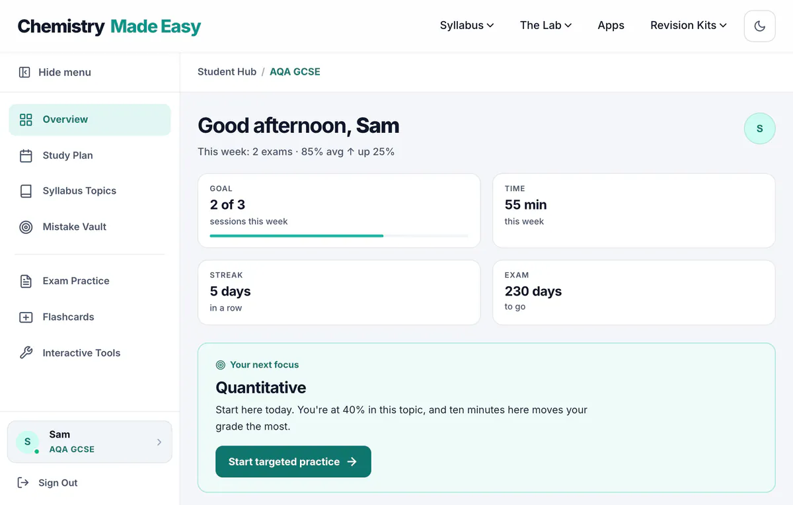The height and width of the screenshot is (505, 793).
Task: Open the Apps navigation item
Action: 611,25
